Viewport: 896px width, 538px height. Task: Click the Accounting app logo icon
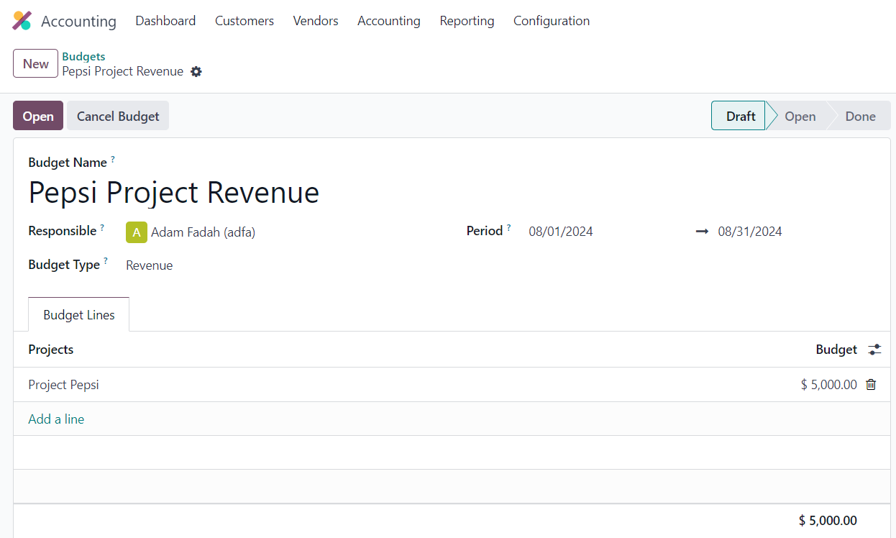coord(22,21)
